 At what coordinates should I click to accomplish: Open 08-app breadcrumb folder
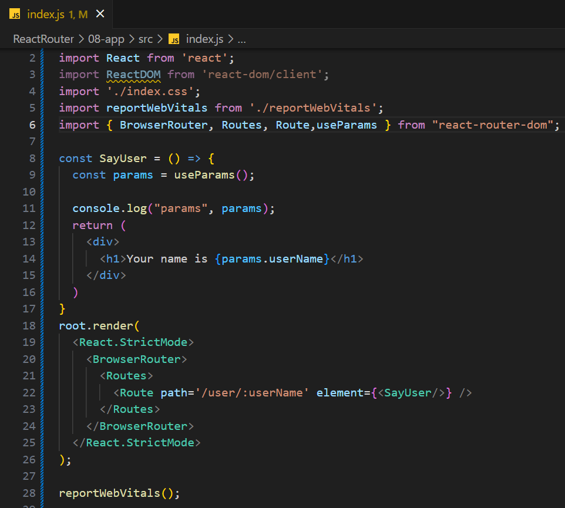[106, 39]
